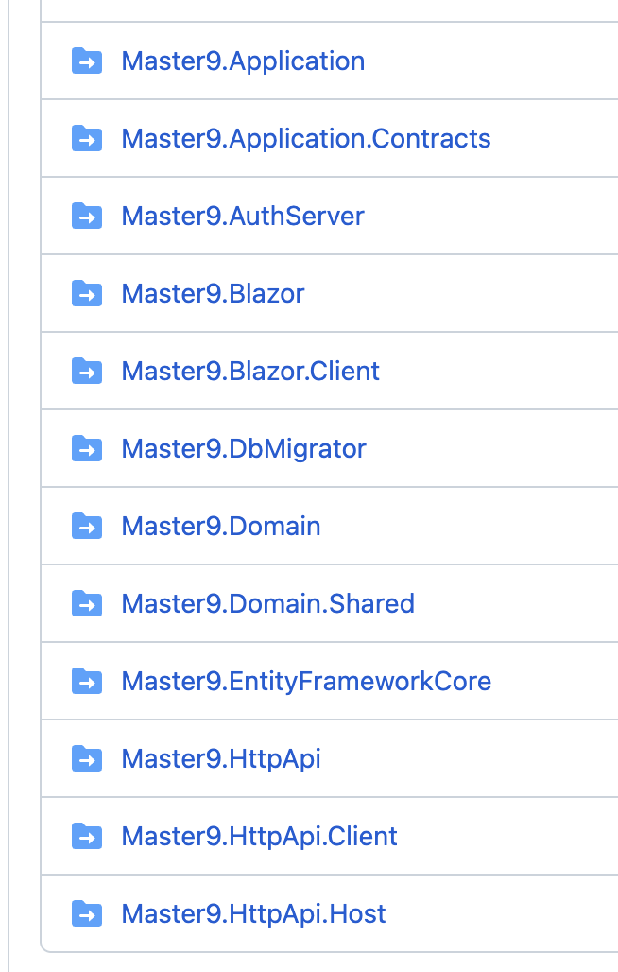Screen dimensions: 618x972
Task: Open the Master9.HttpApi link
Action: [x=221, y=759]
